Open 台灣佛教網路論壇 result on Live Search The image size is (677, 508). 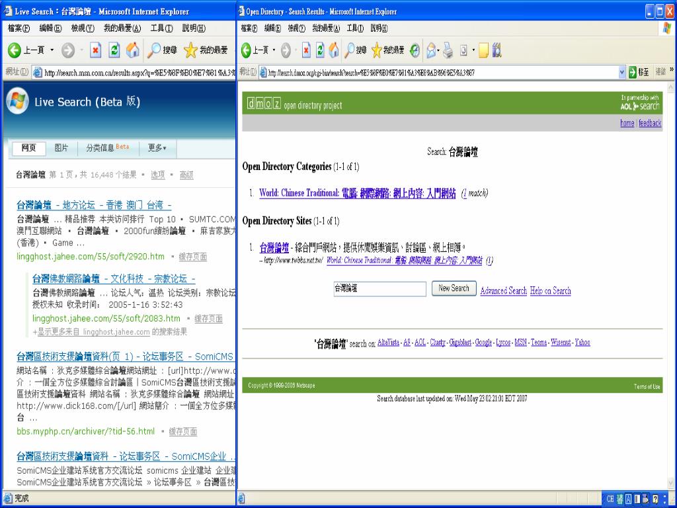click(114, 278)
